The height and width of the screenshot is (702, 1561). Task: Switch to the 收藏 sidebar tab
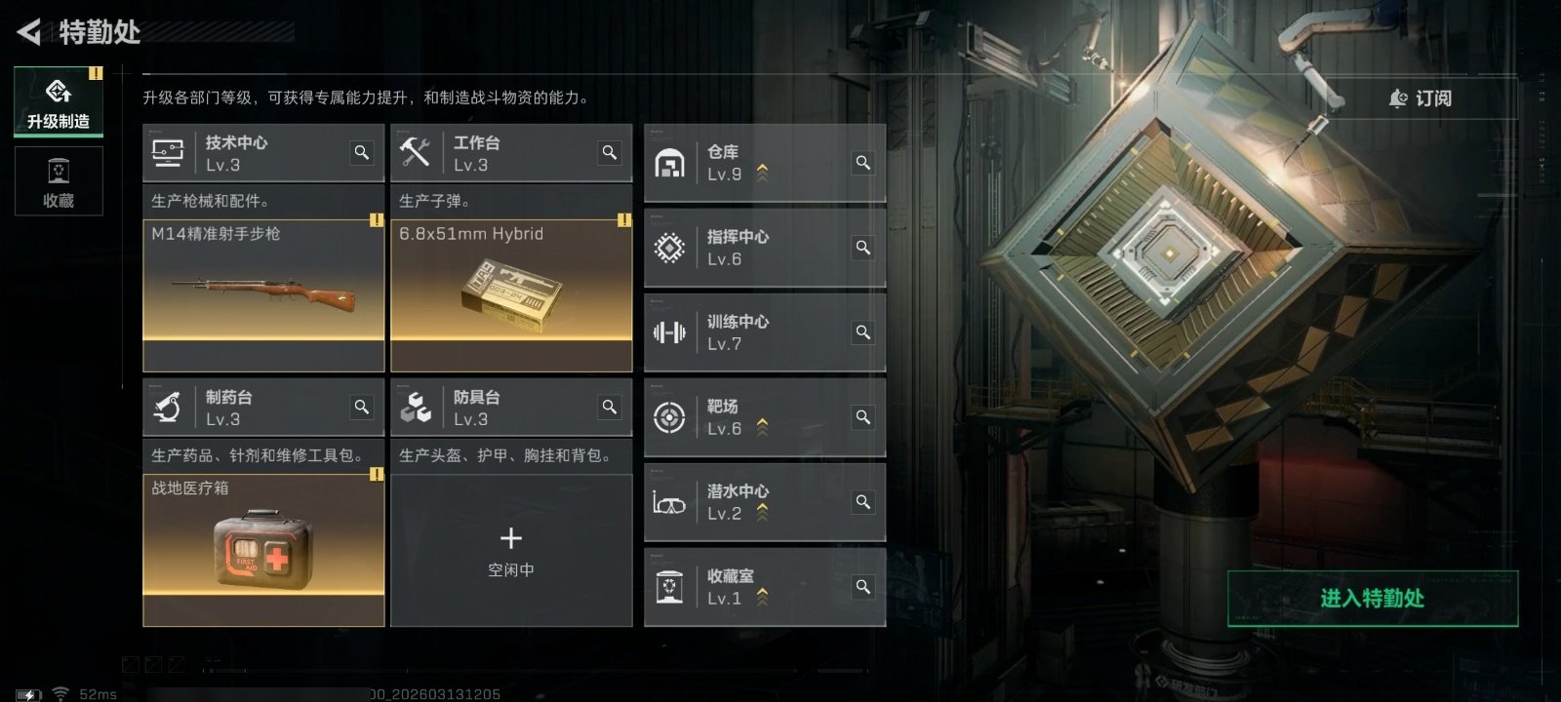click(x=59, y=181)
